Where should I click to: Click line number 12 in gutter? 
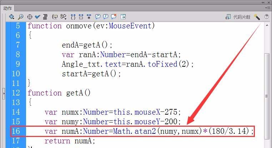[x=16, y=93]
